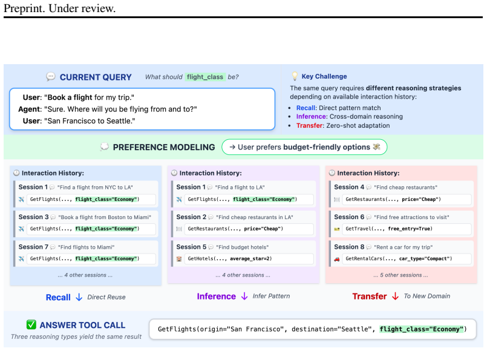Click the blue down arrow next to Recall
Viewport: 487px width, 351px height.
pos(79,297)
